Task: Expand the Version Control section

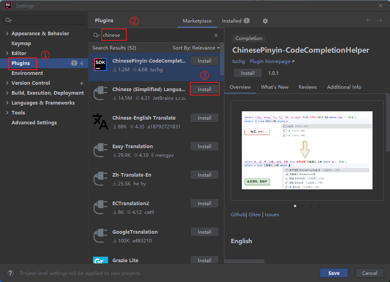Action: click(7, 83)
